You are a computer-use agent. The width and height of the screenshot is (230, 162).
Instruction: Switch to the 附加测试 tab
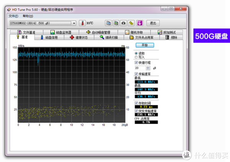pos(167,32)
